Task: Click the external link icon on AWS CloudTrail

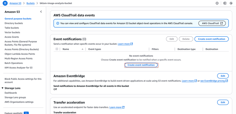Action: pos(221,23)
